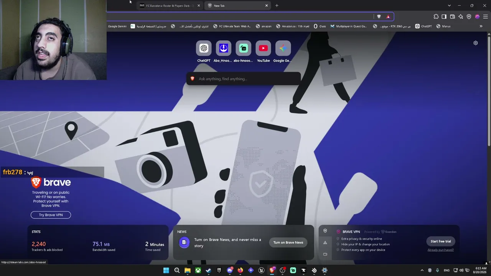
Task: Focus the 'Ask anything, find anything...' search box
Action: coord(244,79)
